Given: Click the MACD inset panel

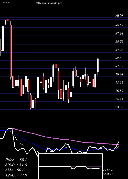Looking at the screenshot, I should tap(70, 166).
